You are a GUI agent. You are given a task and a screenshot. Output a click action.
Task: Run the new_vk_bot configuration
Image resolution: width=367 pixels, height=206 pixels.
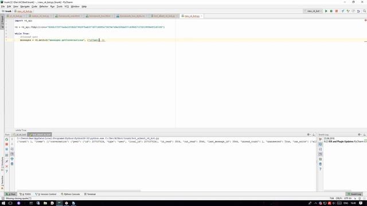click(x=326, y=11)
